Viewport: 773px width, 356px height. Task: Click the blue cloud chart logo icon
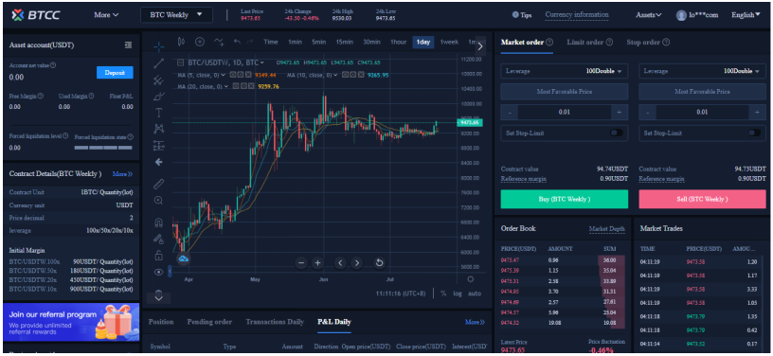click(184, 258)
